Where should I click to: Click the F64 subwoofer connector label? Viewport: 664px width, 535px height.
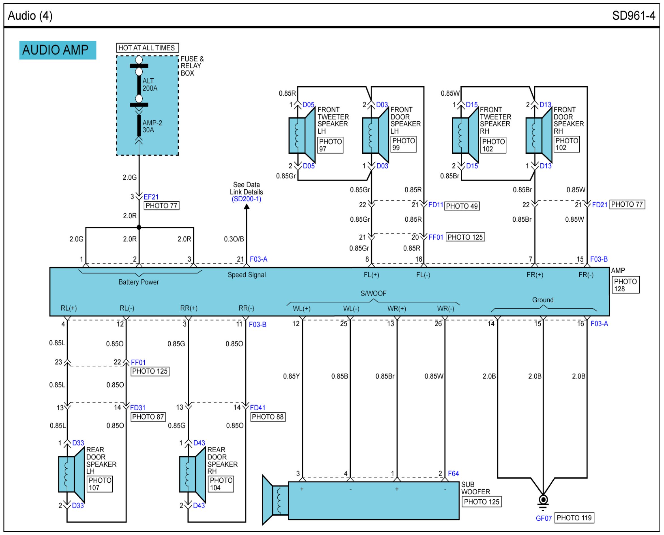(x=453, y=474)
